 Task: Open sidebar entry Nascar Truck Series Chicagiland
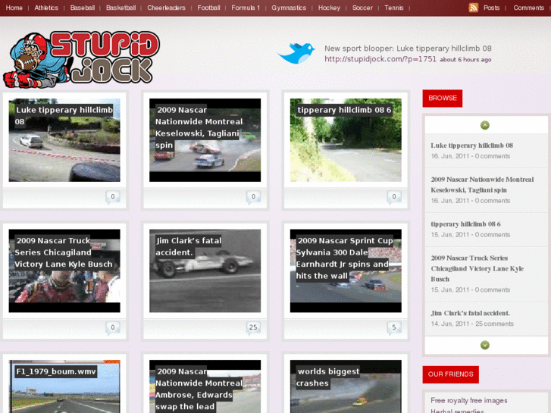click(477, 268)
